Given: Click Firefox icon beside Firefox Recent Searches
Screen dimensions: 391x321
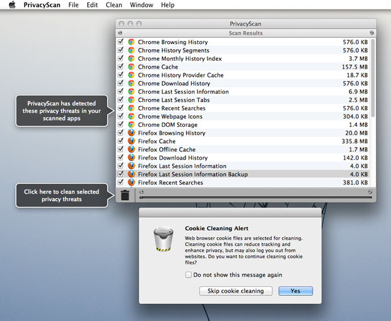Looking at the screenshot, I should (131, 182).
